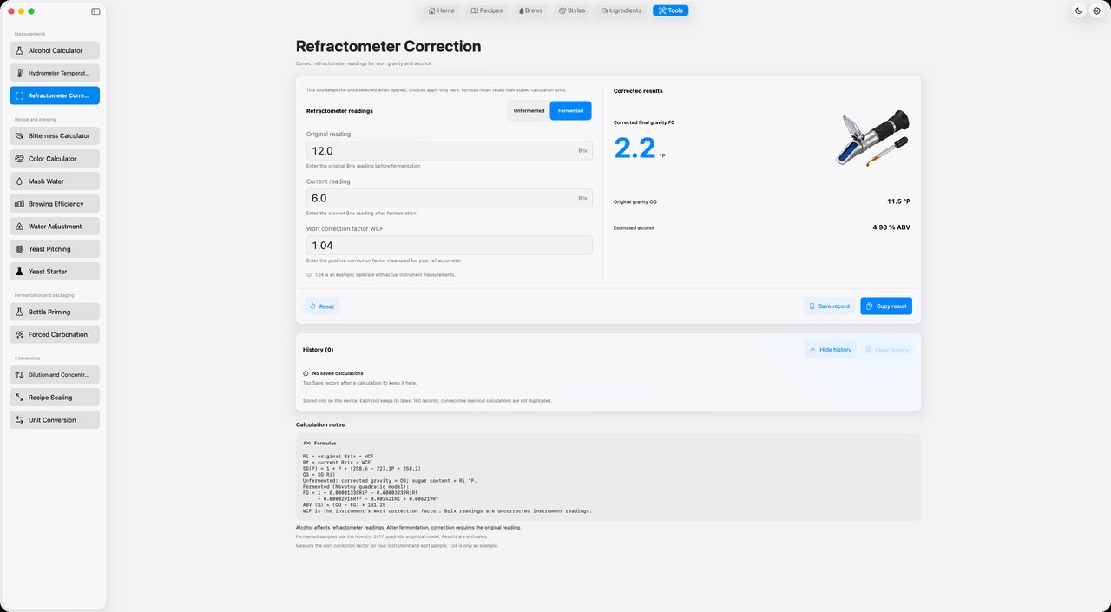
Task: Open Recipe Scaling tool
Action: (x=55, y=397)
